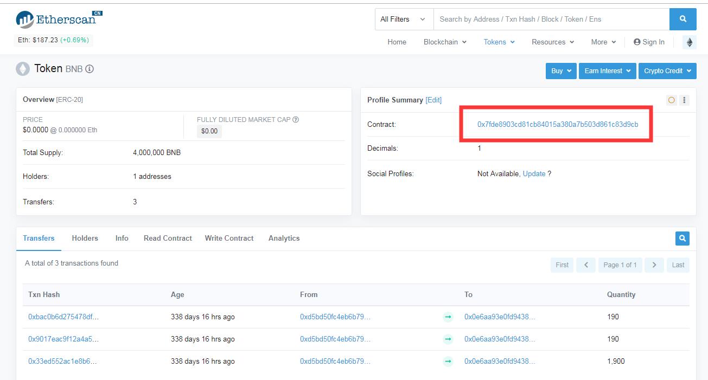Click the green arrow in 0x9017eac9f12a4a5 row
The image size is (708, 380).
tap(448, 339)
